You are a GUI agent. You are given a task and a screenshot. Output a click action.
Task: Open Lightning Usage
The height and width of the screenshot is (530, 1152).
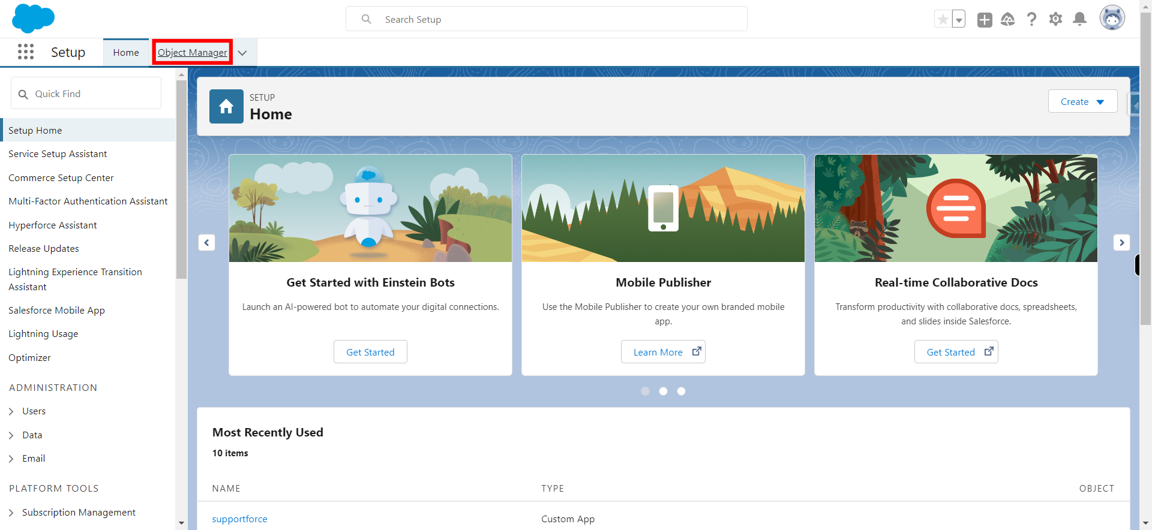tap(43, 334)
